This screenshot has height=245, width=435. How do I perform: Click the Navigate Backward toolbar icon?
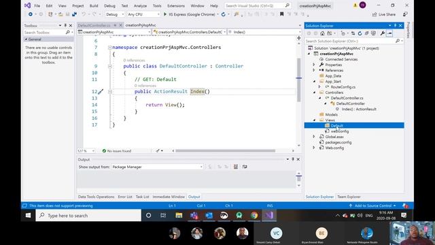tap(30, 14)
